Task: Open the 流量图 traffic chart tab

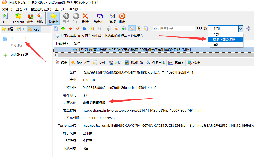Action: [x=176, y=63]
